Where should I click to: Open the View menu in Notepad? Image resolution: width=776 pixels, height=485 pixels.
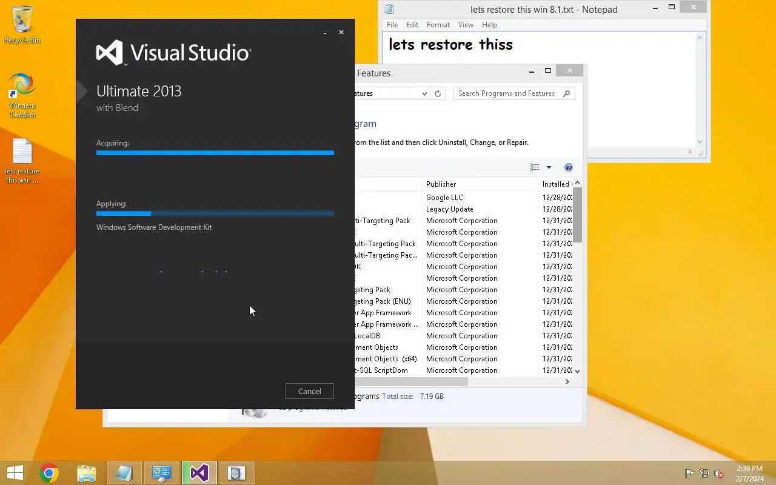click(x=466, y=25)
